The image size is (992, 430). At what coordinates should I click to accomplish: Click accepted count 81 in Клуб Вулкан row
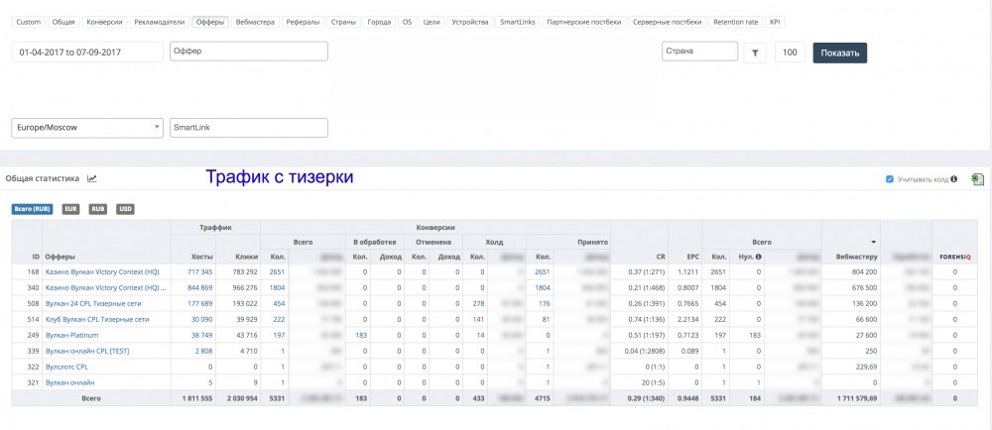[x=546, y=319]
